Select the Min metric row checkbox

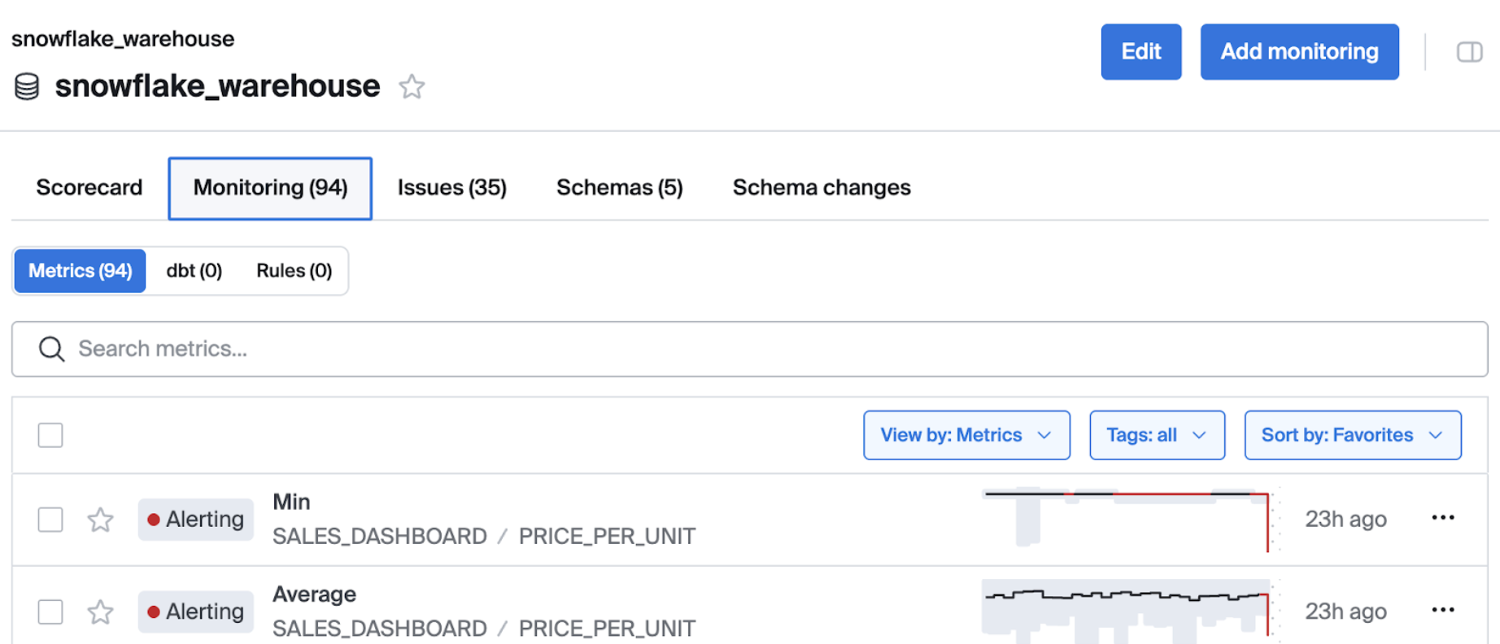pyautogui.click(x=50, y=520)
